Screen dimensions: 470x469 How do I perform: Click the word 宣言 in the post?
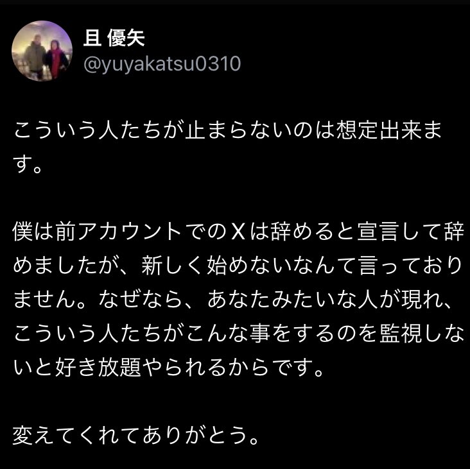coord(379,232)
